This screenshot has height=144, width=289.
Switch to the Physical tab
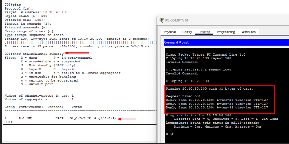pyautogui.click(x=170, y=32)
